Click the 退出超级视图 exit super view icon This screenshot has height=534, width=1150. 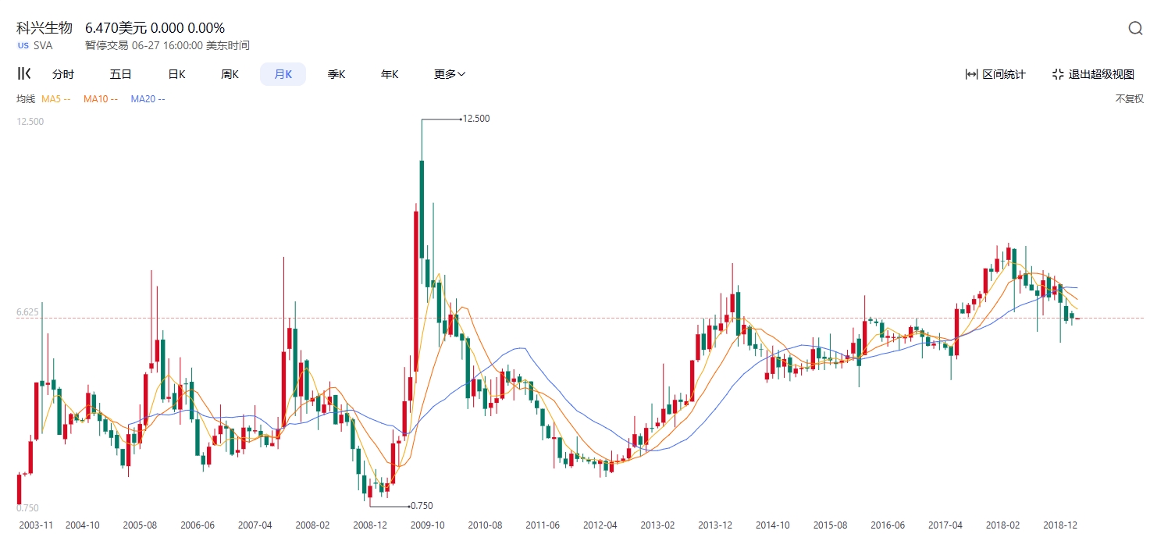coord(1058,74)
